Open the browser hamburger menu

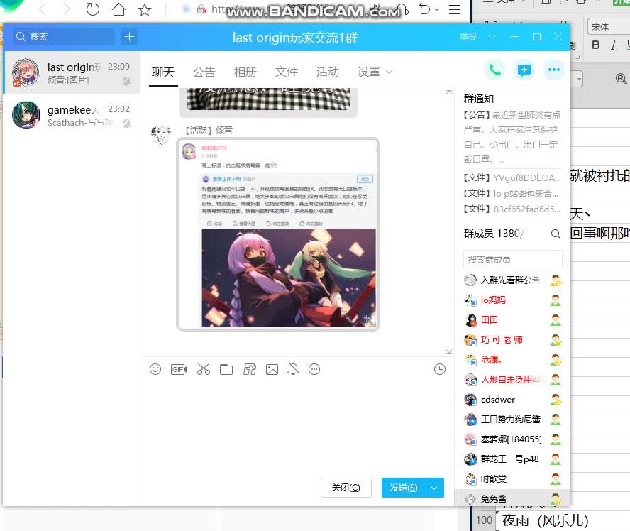tap(455, 9)
